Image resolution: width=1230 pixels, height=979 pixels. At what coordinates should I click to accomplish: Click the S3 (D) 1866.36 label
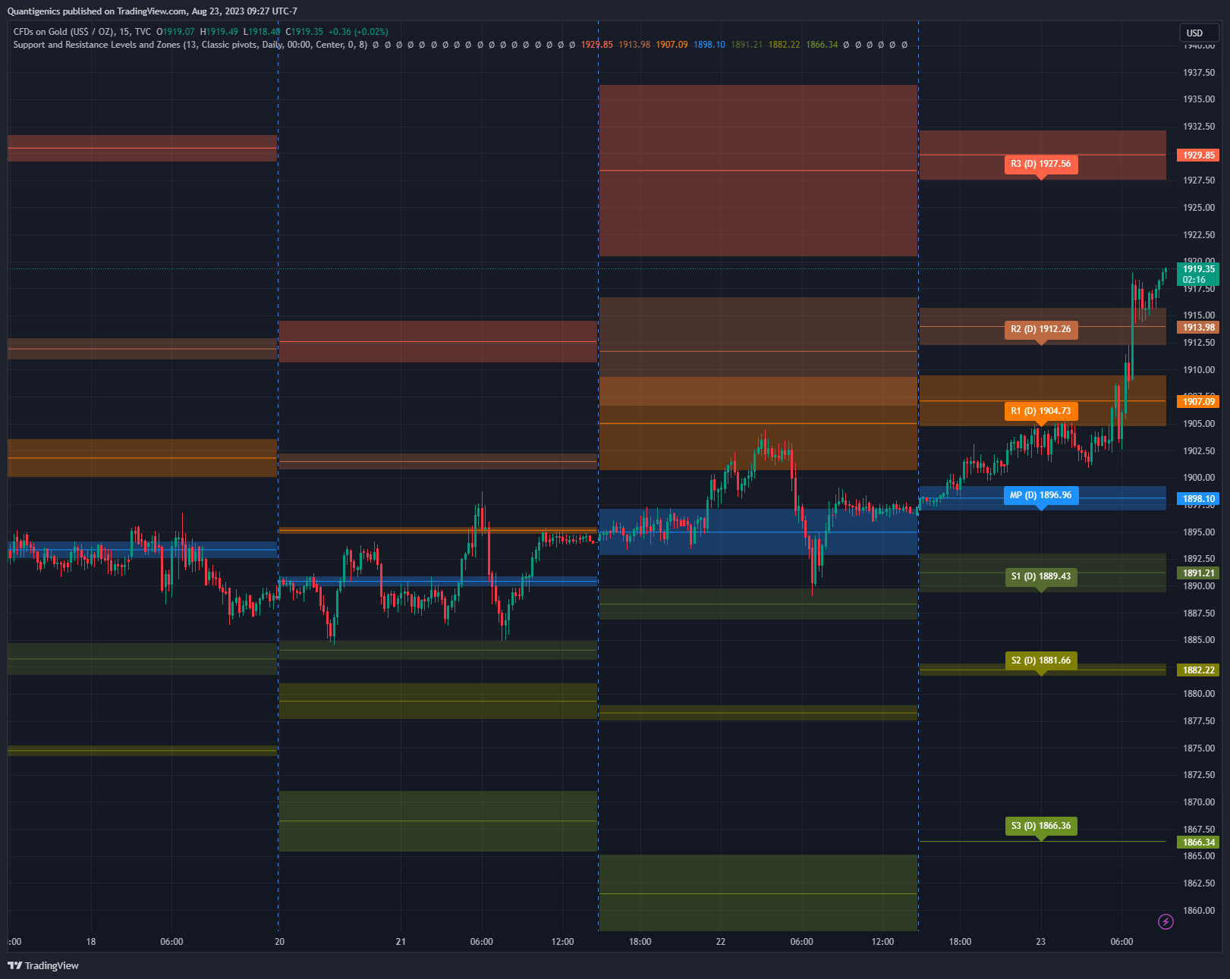tap(1041, 826)
